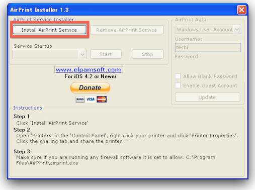Open the www.elpamsoft.com link

[89, 69]
